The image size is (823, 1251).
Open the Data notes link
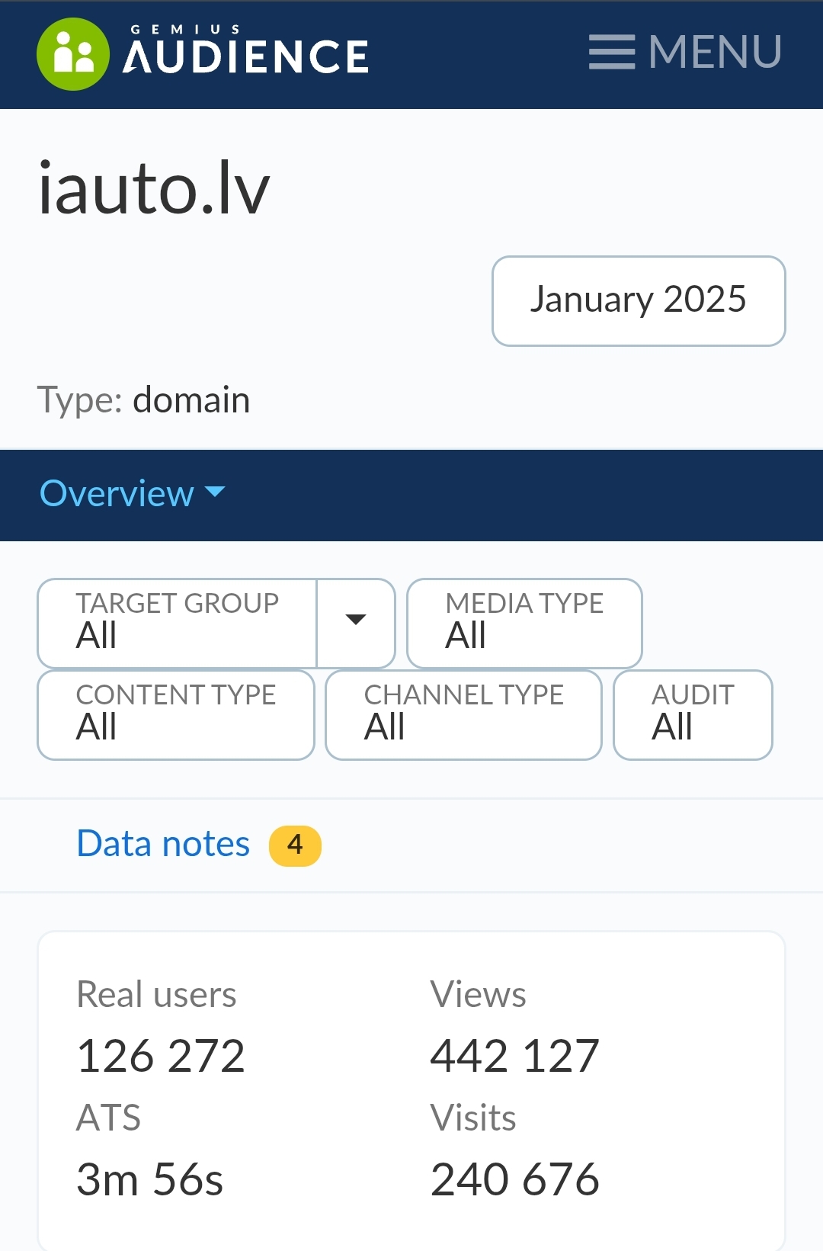click(x=163, y=844)
